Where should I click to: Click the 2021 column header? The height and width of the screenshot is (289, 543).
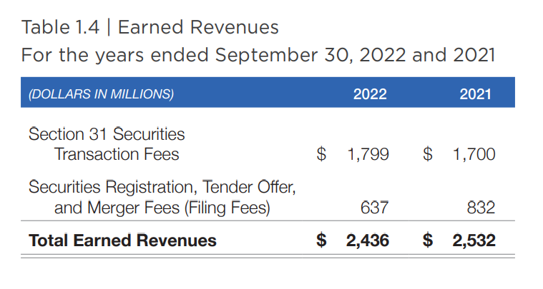click(x=476, y=93)
